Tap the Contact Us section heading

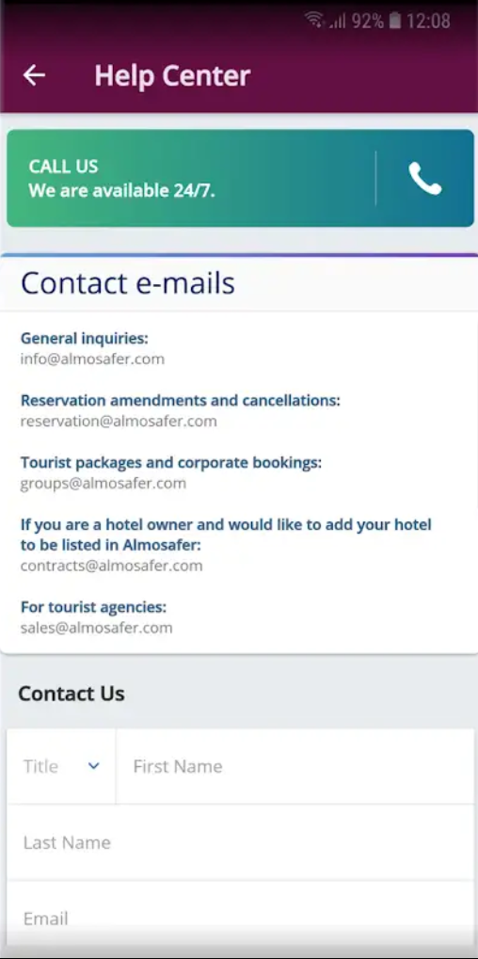coord(72,694)
